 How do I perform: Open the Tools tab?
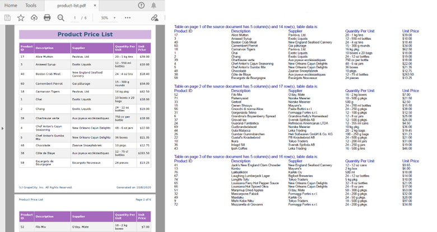point(31,5)
